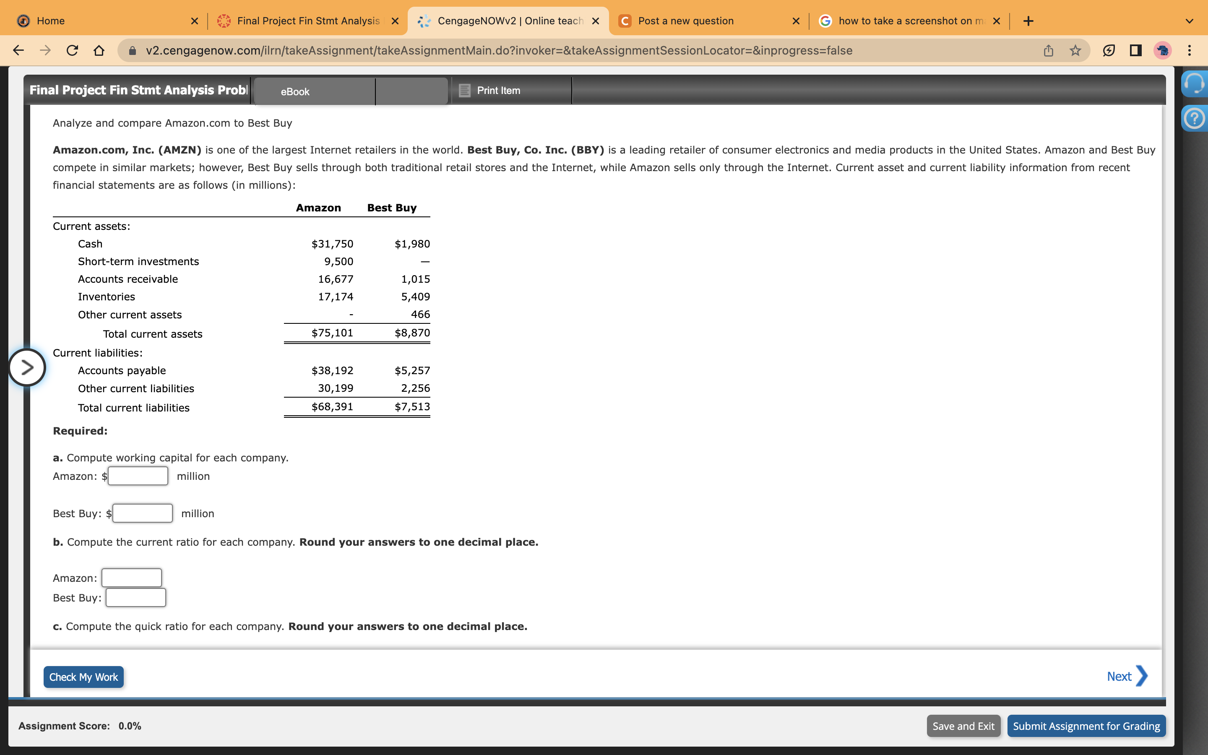Close the Post a new question tab
1208x755 pixels.
coord(796,21)
